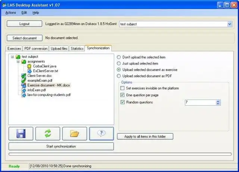Click the Logout button
This screenshot has width=239, height=172.
(x=24, y=24)
